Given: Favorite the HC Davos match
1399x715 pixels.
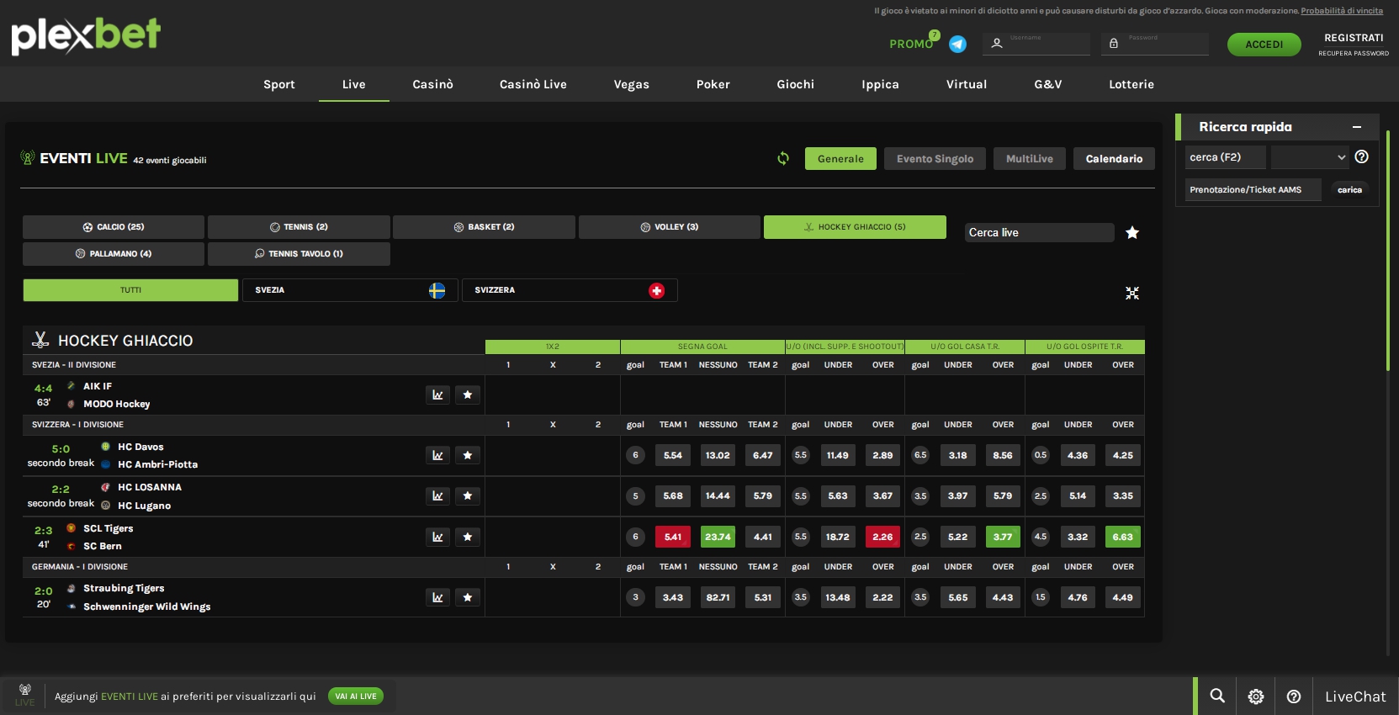Looking at the screenshot, I should coord(468,455).
